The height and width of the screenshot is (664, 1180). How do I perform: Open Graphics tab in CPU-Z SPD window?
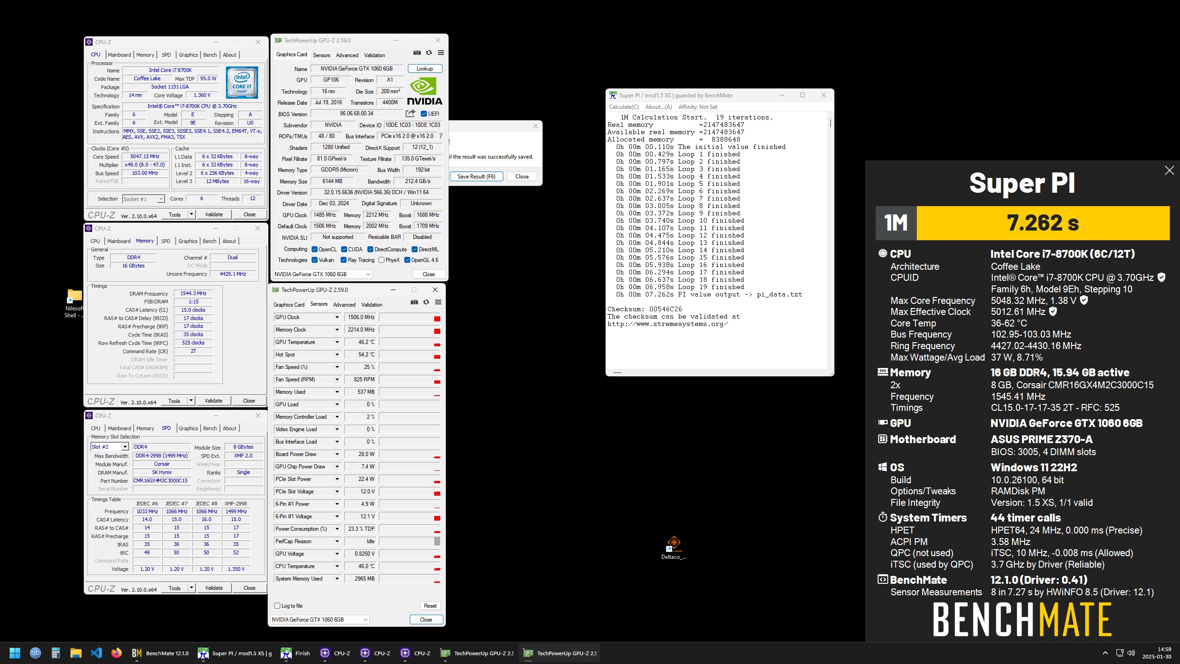pos(188,428)
